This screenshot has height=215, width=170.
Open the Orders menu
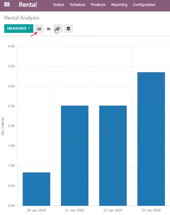pyautogui.click(x=58, y=5)
